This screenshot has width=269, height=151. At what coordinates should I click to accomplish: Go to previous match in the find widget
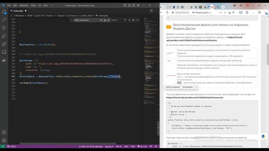pos(125,20)
